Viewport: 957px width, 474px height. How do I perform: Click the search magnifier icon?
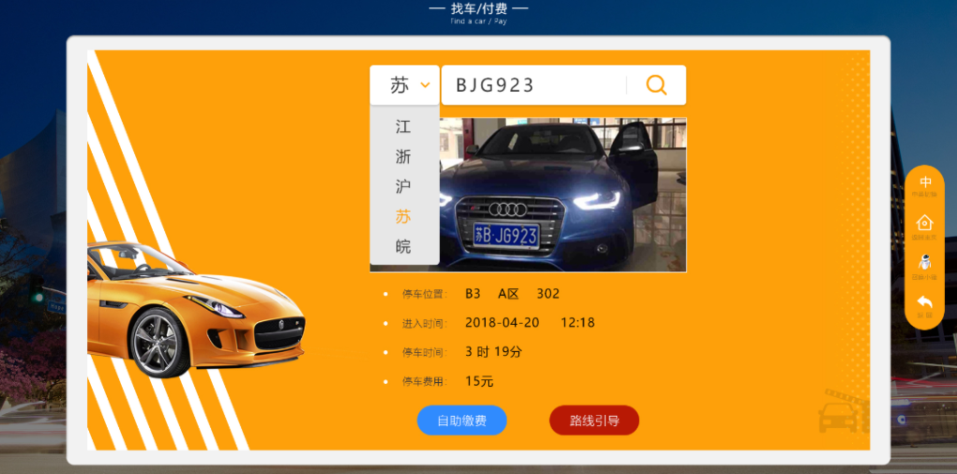click(656, 84)
